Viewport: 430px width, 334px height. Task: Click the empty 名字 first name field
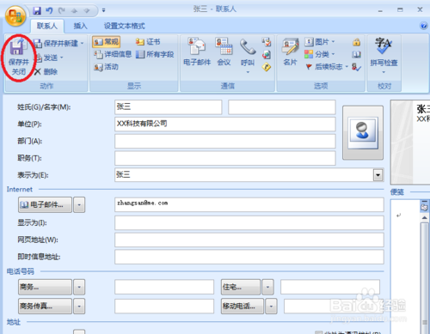(x=282, y=107)
